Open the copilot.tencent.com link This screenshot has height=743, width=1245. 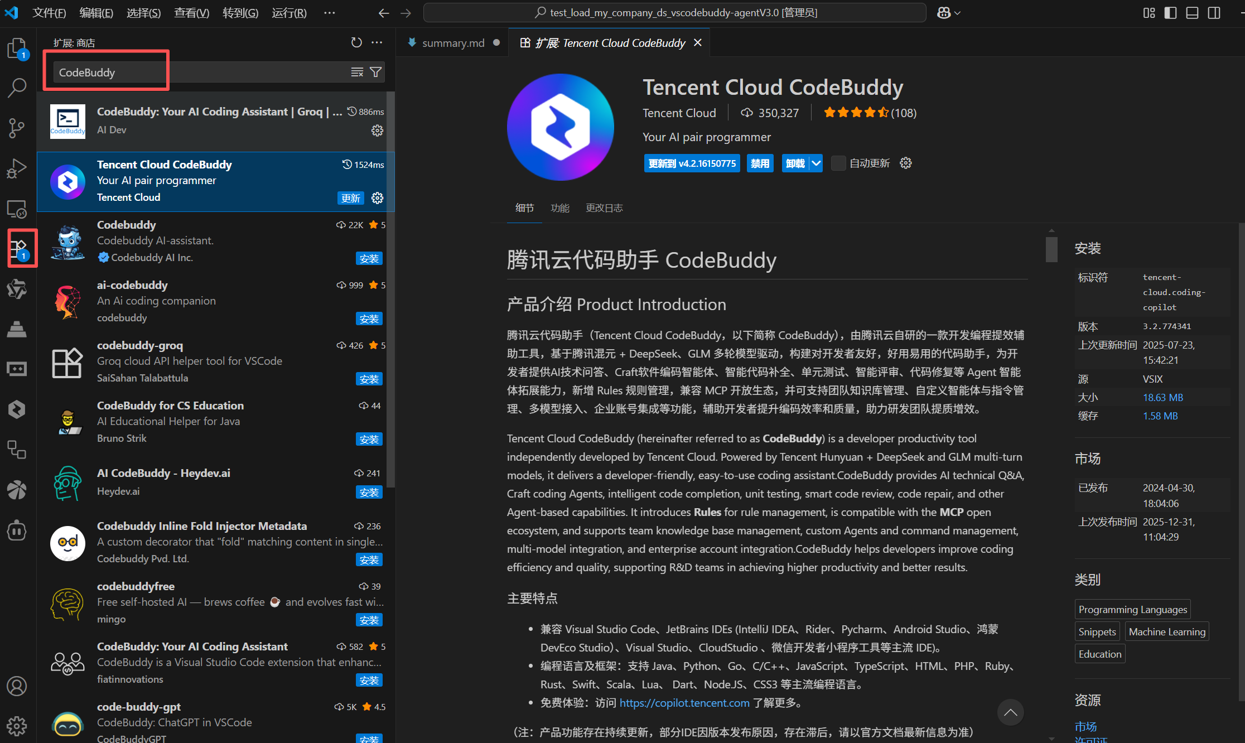point(684,703)
